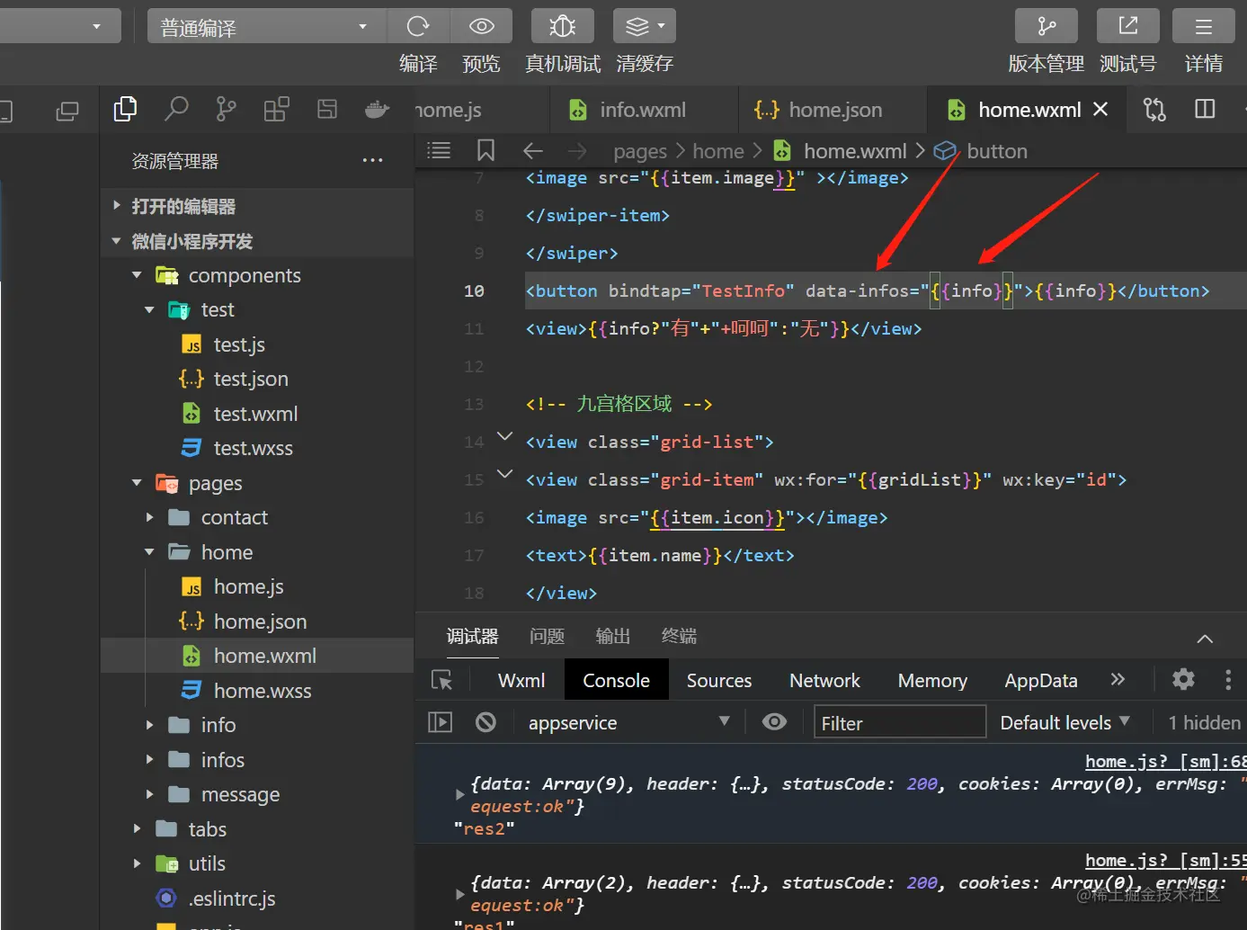Screen dimensions: 1247x930
Task: Click the console Filter input
Action: [x=900, y=722]
